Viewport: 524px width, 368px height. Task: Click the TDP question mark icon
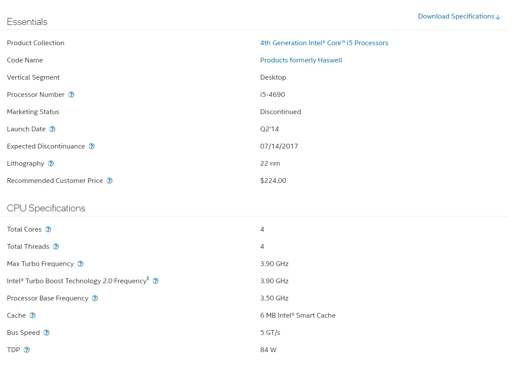(x=27, y=350)
